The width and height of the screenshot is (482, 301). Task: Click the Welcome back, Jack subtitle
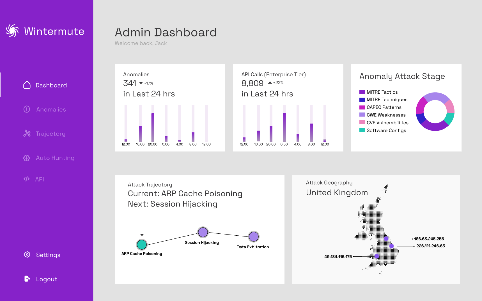pyautogui.click(x=141, y=43)
